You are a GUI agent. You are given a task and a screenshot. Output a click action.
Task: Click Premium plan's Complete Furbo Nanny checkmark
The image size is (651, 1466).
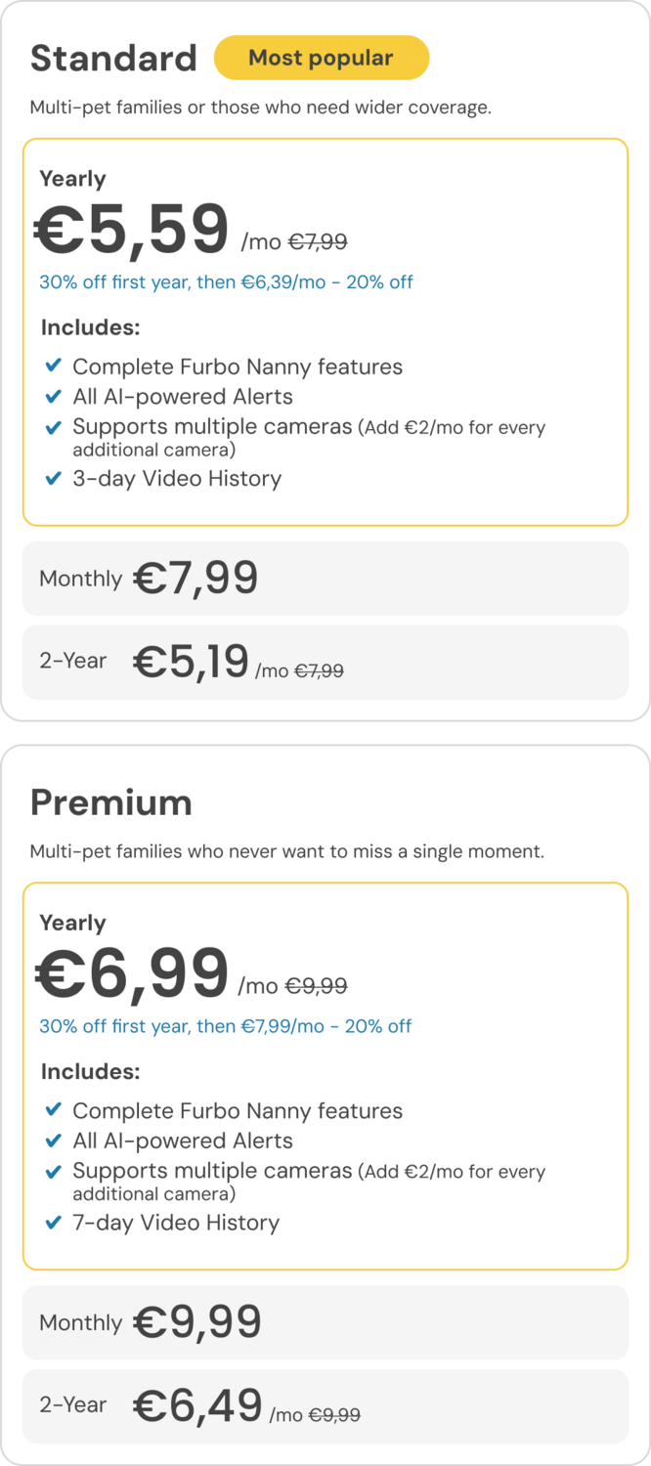click(54, 1110)
